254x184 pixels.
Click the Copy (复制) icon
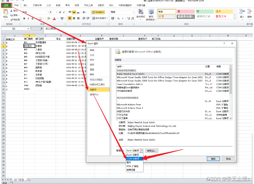11,15
